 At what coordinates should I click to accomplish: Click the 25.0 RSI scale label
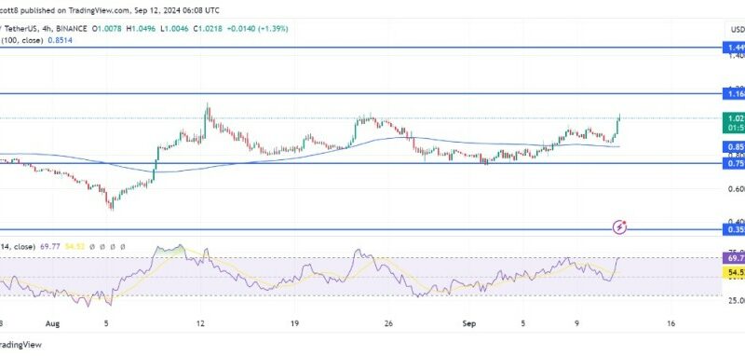point(737,300)
